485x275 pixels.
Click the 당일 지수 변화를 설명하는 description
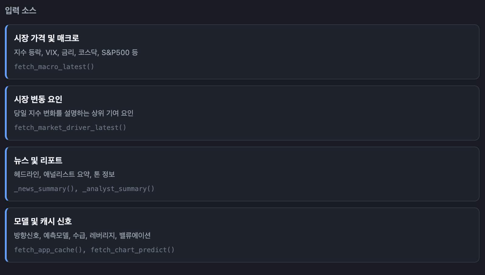tap(74, 113)
